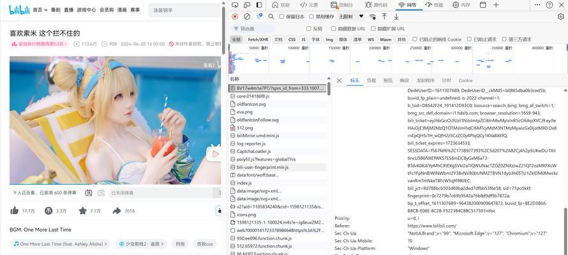Switch to the 内存 DevTools tab

[461, 5]
